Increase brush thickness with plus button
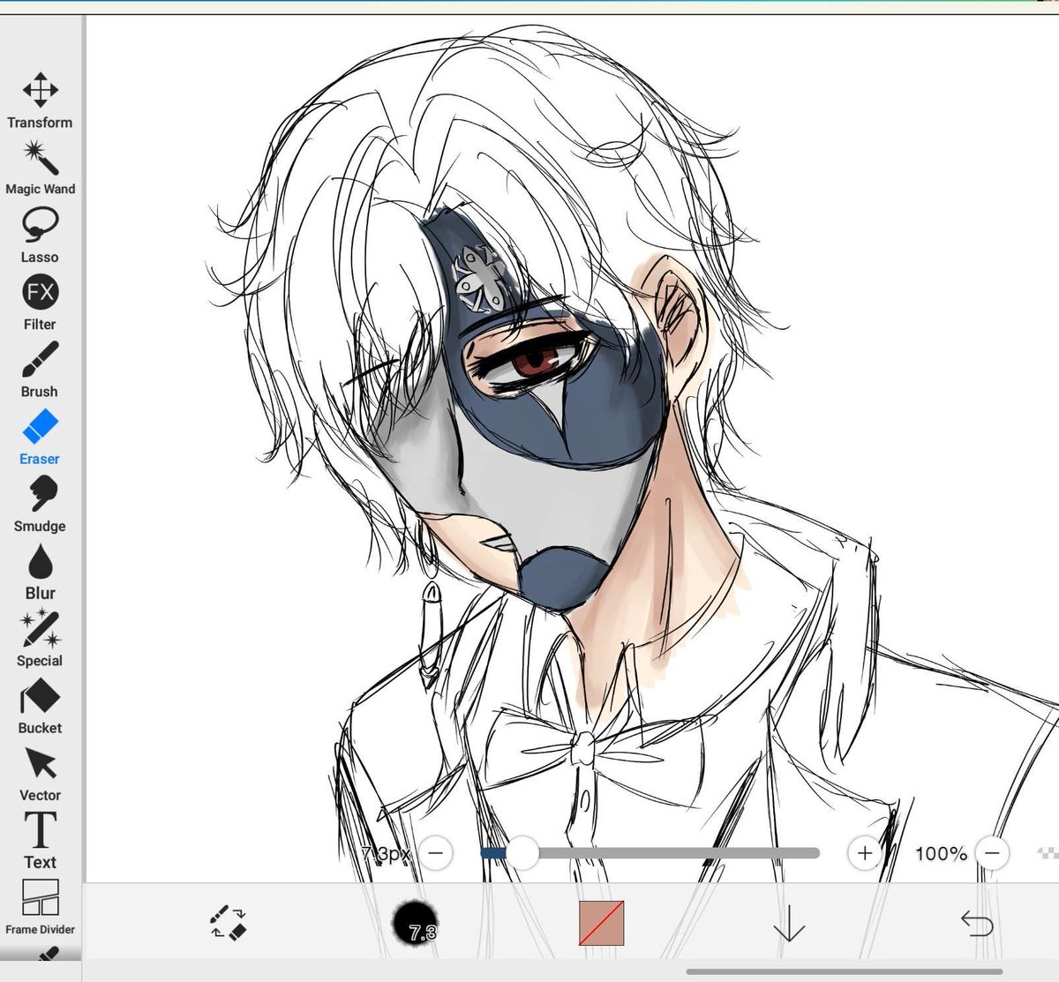The height and width of the screenshot is (982, 1059). (864, 853)
